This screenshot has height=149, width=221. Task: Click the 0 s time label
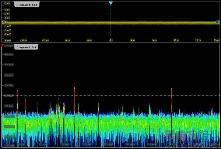tap(111, 40)
